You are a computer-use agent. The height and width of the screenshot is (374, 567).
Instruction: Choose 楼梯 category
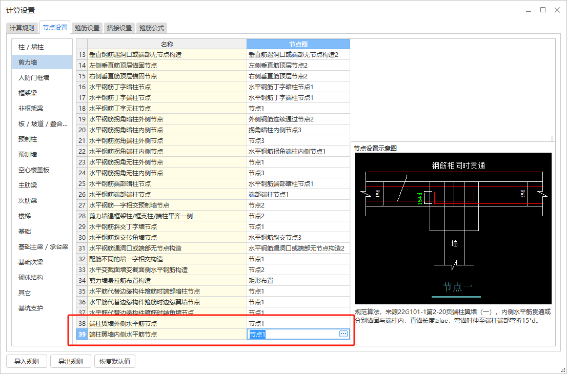coord(42,216)
